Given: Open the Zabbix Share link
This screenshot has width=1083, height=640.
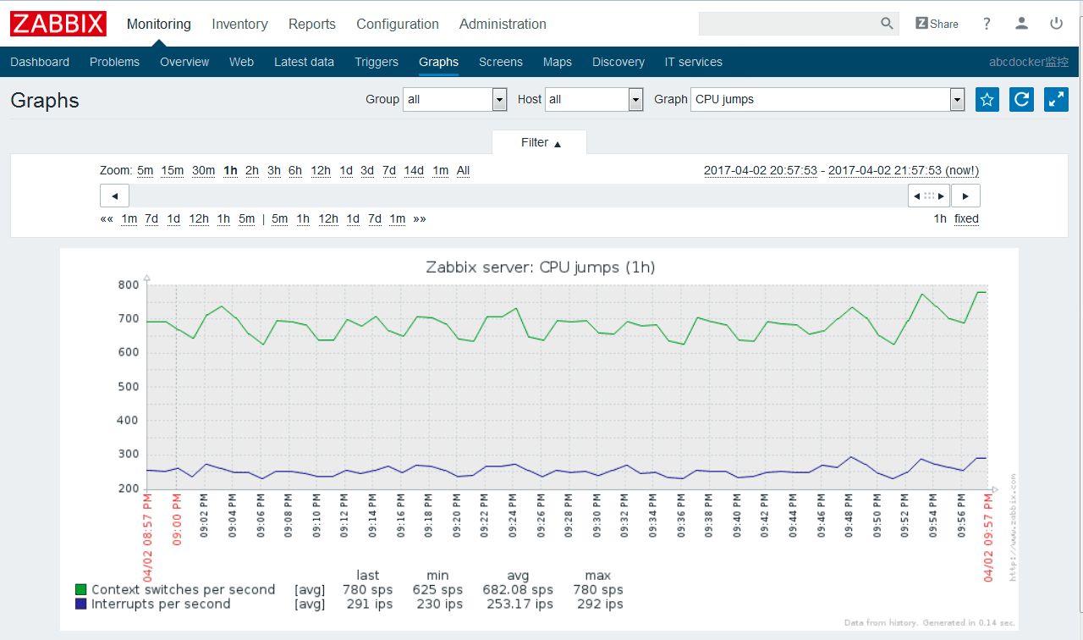Looking at the screenshot, I should pyautogui.click(x=937, y=24).
